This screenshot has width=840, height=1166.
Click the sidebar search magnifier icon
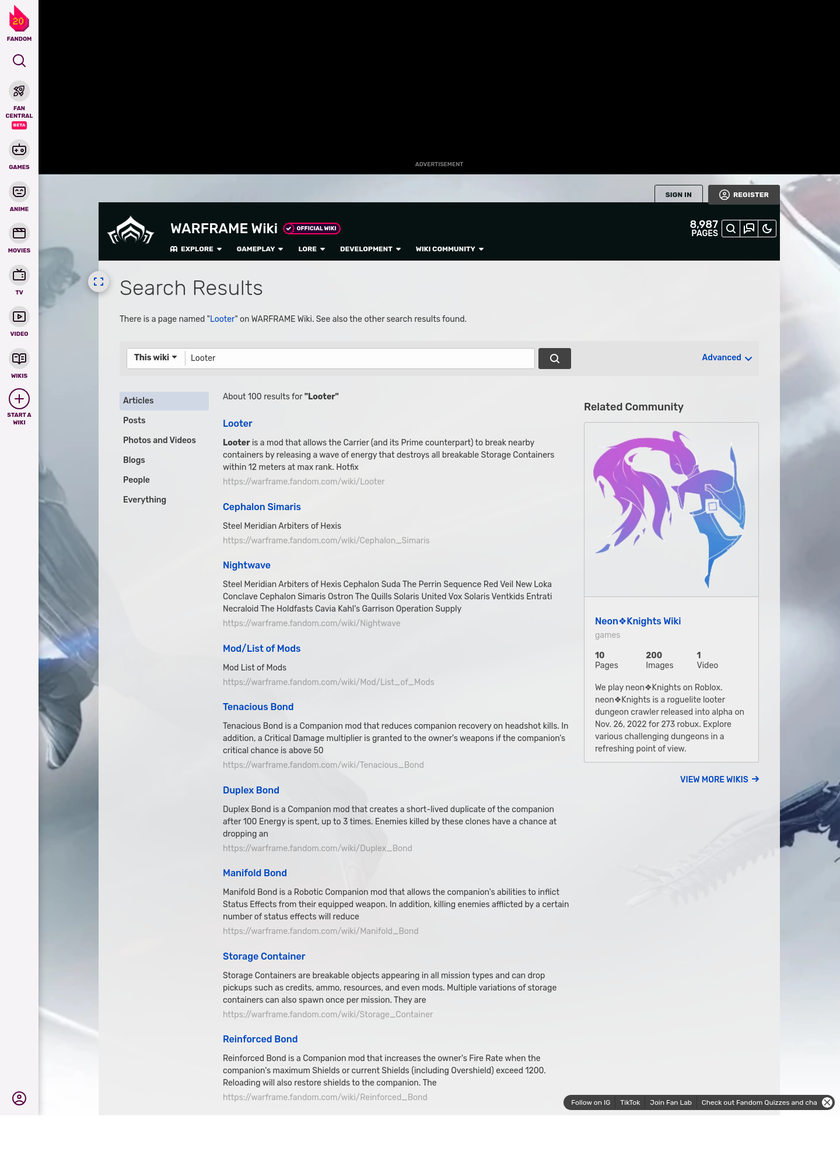point(19,61)
